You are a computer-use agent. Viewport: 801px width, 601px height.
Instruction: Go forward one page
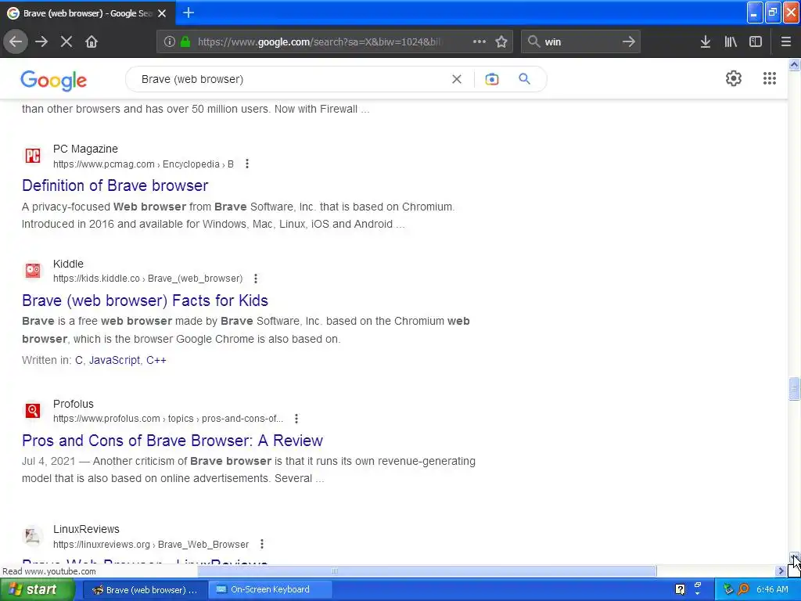[41, 41]
